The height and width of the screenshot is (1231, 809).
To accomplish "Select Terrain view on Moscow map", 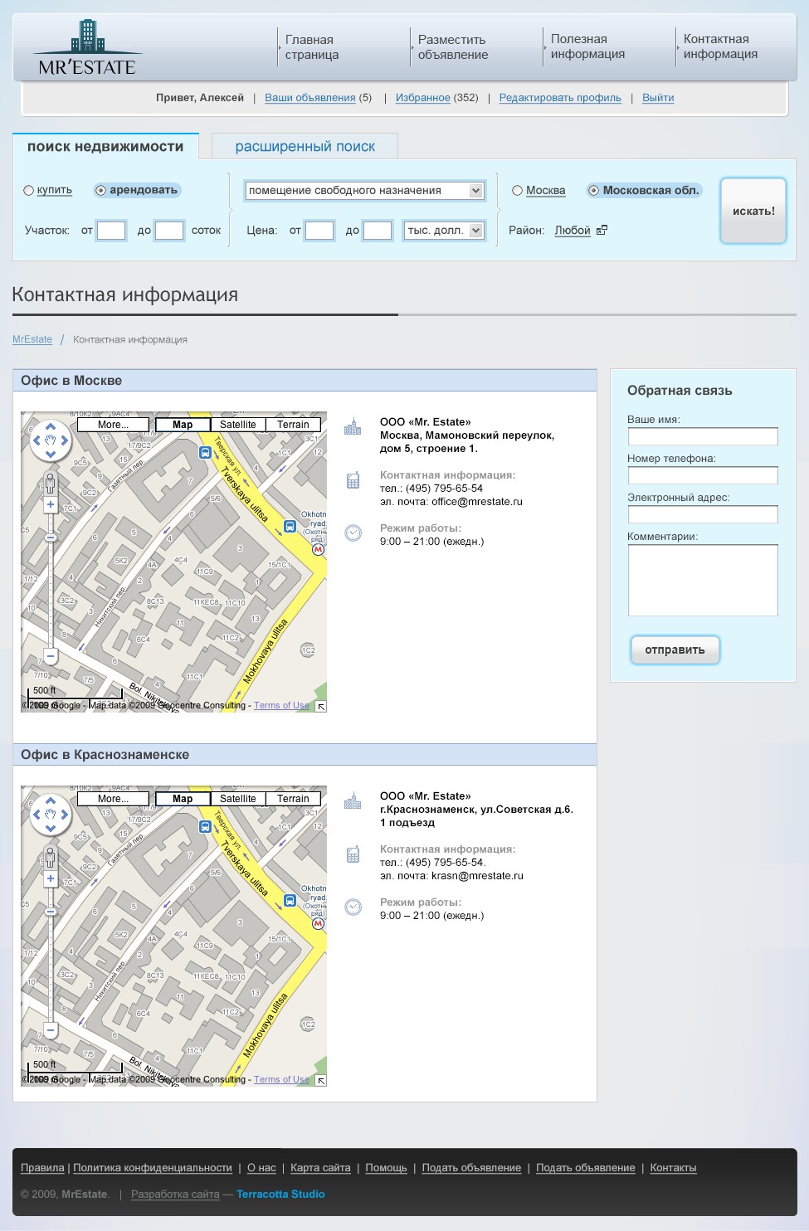I will [x=293, y=425].
